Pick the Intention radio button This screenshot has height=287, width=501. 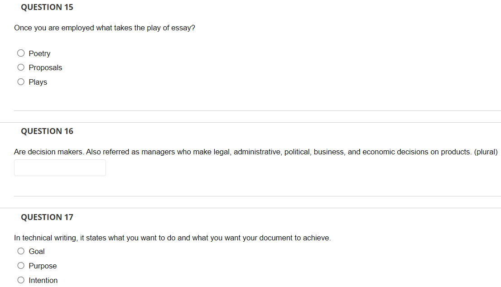(21, 280)
